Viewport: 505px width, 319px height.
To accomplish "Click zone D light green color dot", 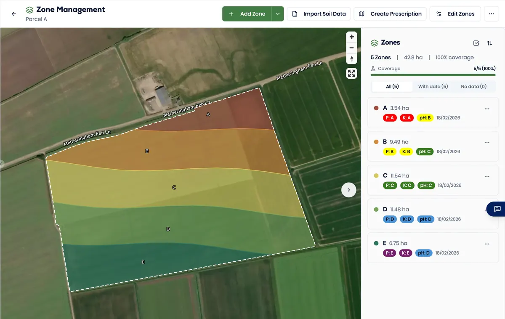I will (376, 209).
